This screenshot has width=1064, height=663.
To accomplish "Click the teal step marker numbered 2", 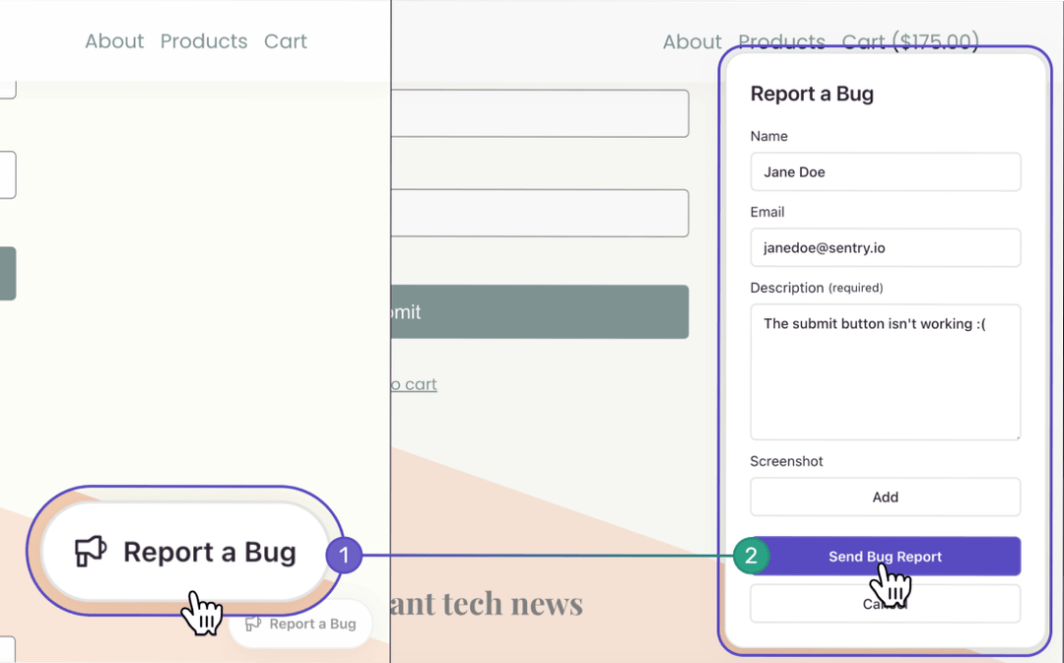I will [x=751, y=556].
